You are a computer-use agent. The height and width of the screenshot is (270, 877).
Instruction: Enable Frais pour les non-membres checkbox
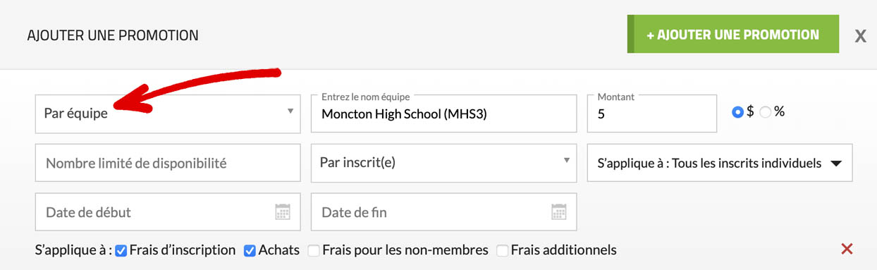point(314,250)
